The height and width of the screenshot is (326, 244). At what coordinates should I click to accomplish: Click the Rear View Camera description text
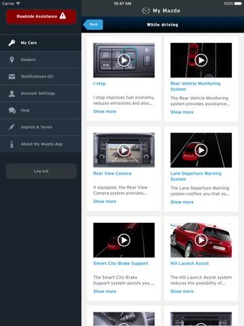pyautogui.click(x=120, y=190)
